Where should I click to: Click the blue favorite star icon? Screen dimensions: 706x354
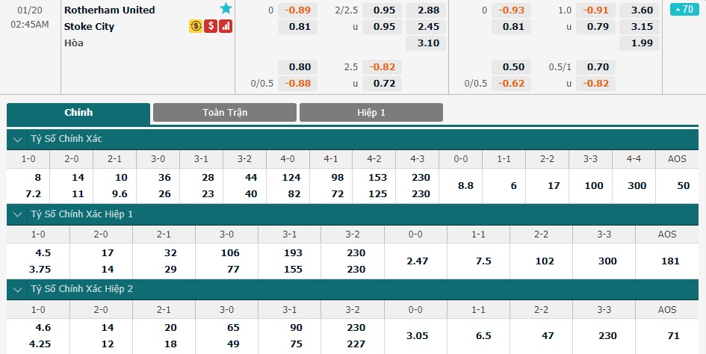coord(226,8)
